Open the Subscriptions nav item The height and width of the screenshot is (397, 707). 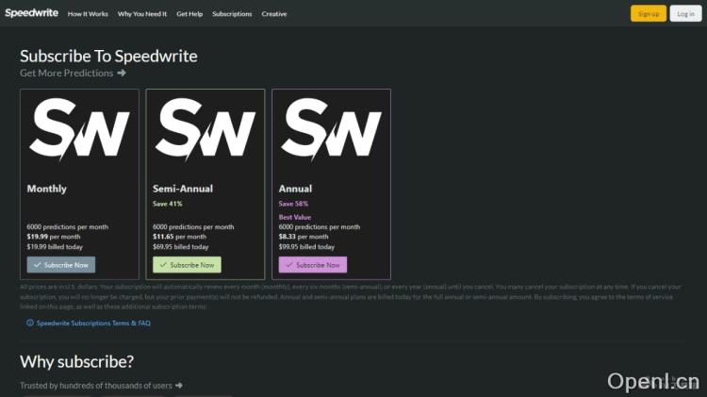[232, 14]
